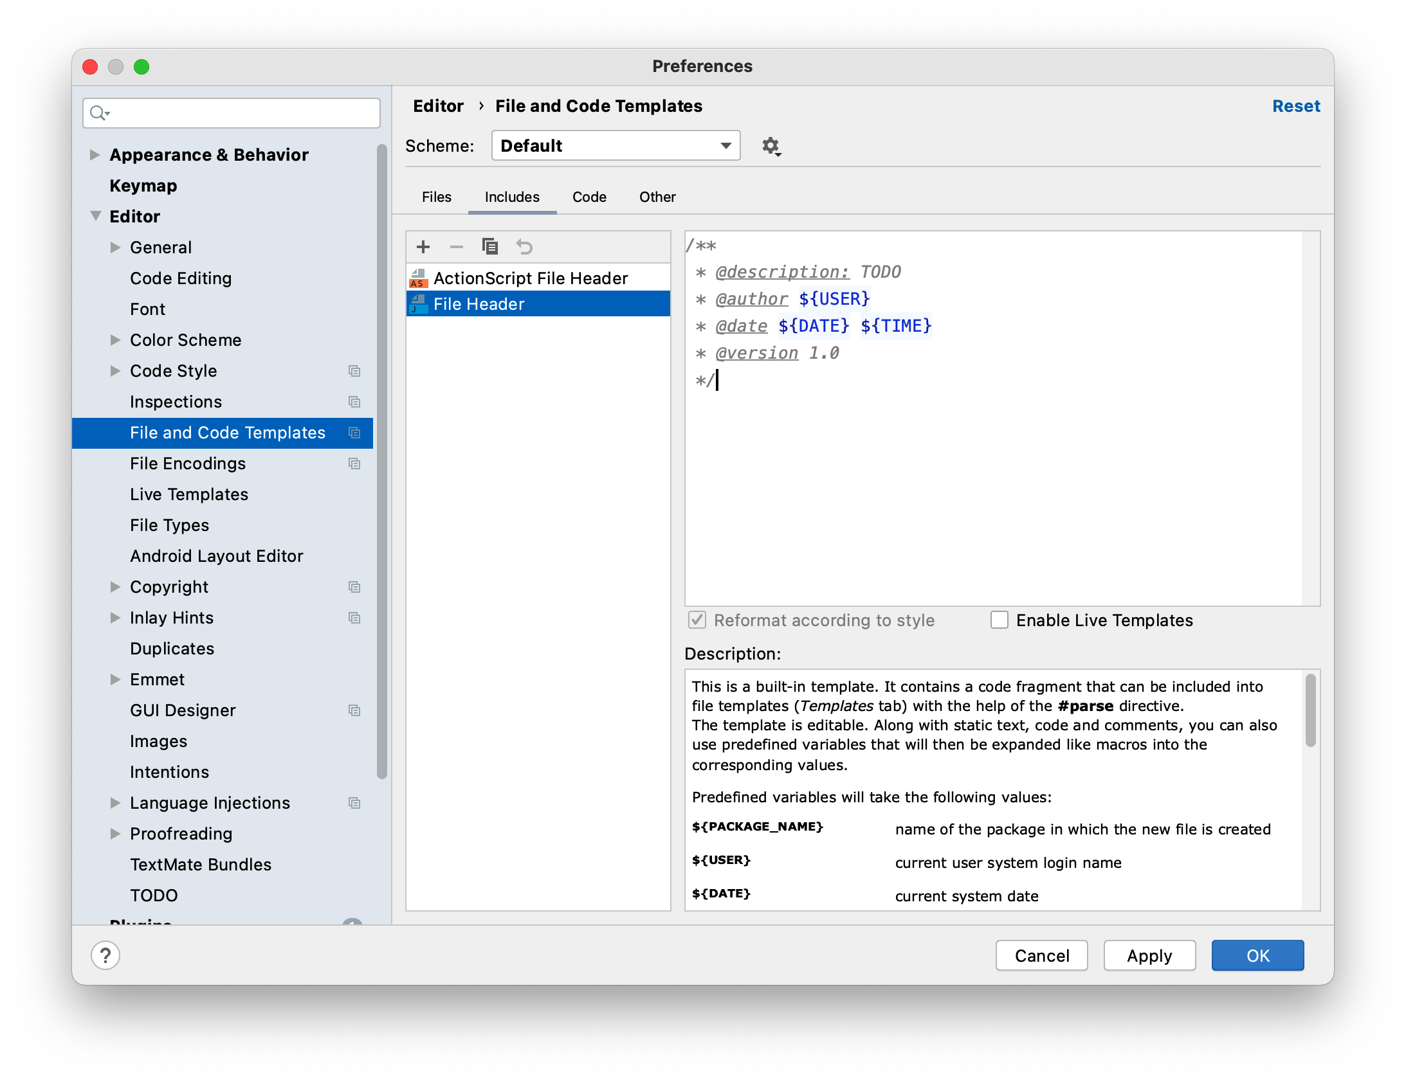Click the add template plus icon
This screenshot has width=1406, height=1080.
(x=423, y=247)
